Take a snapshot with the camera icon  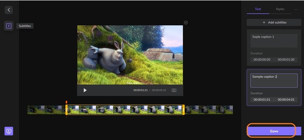click(174, 90)
